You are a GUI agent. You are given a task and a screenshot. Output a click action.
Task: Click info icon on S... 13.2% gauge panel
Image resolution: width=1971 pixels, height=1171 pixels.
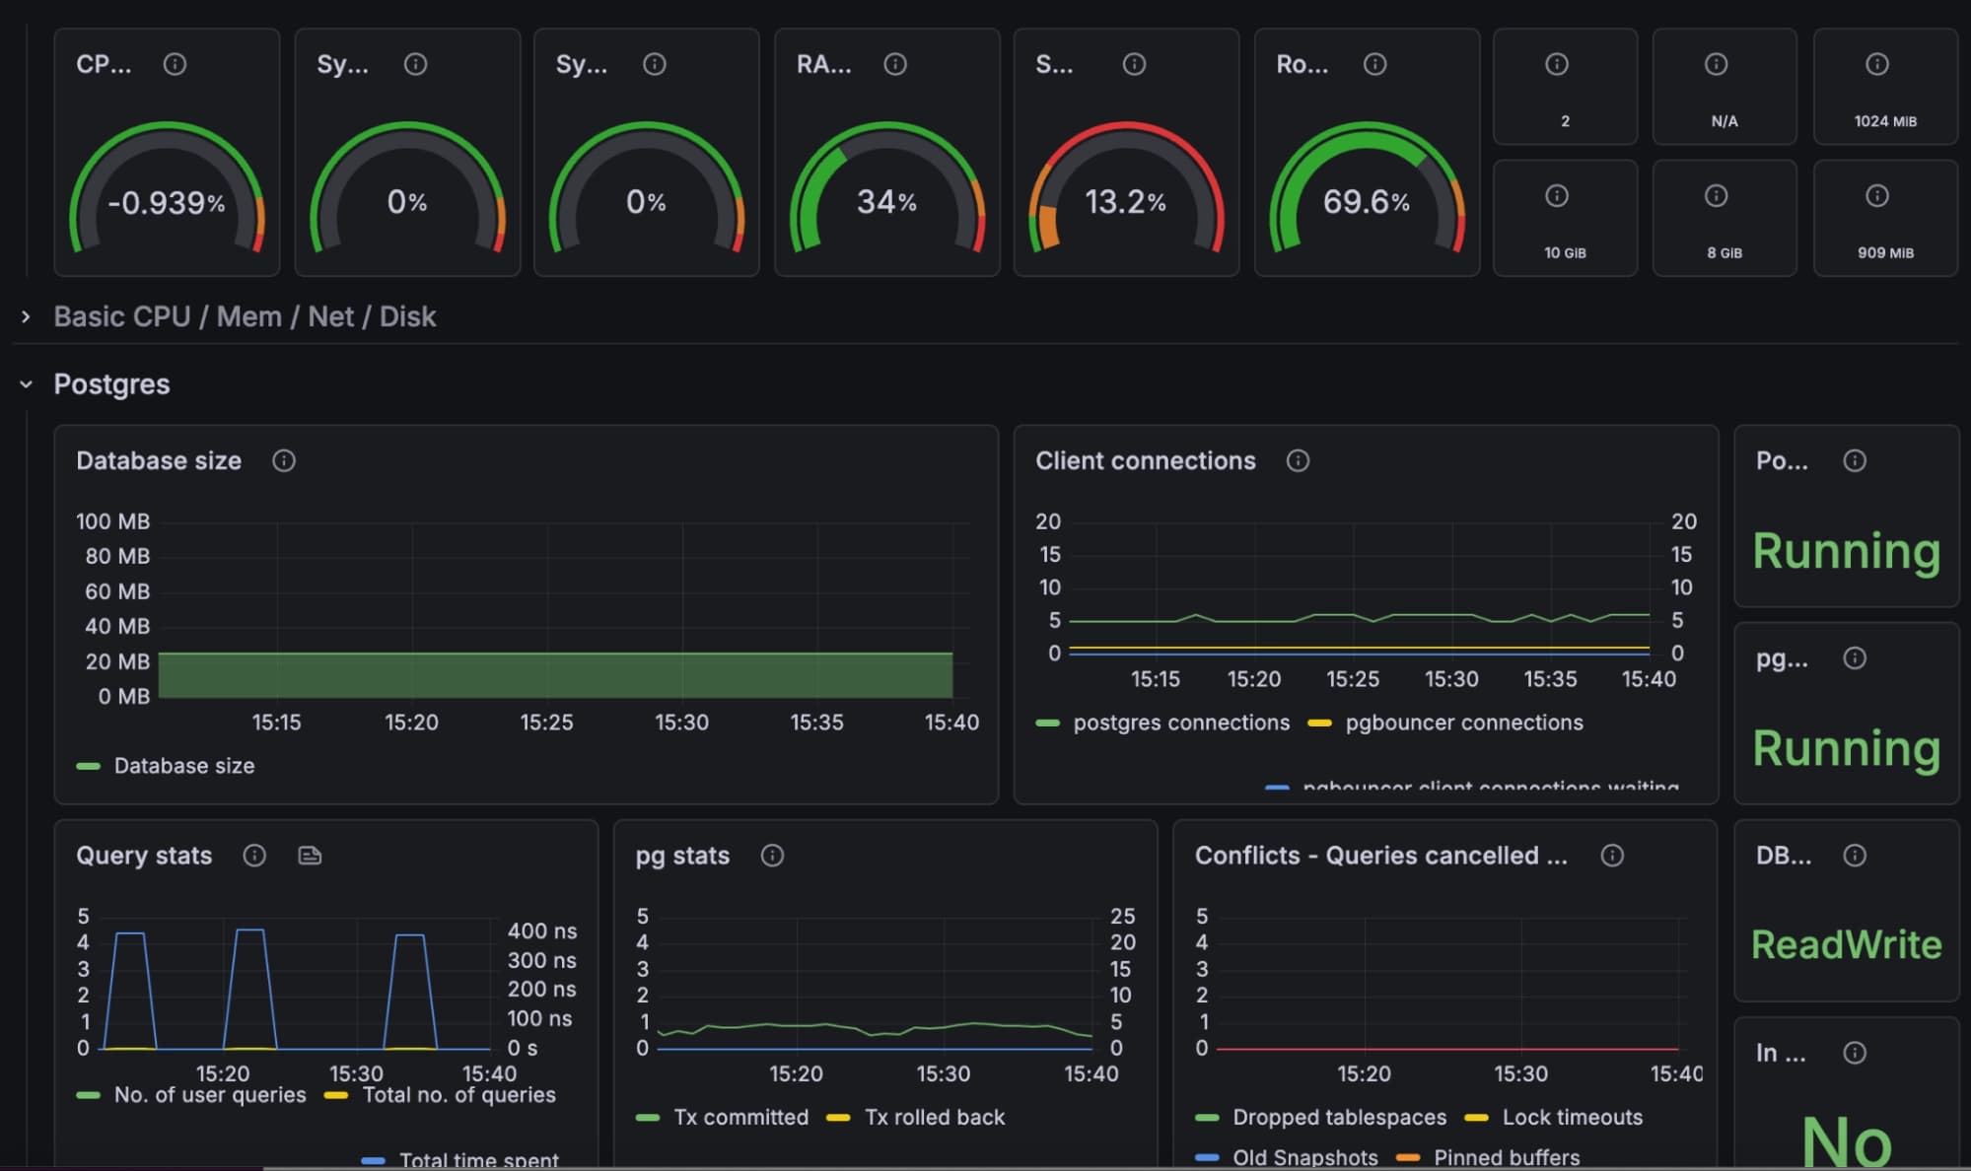coord(1134,64)
